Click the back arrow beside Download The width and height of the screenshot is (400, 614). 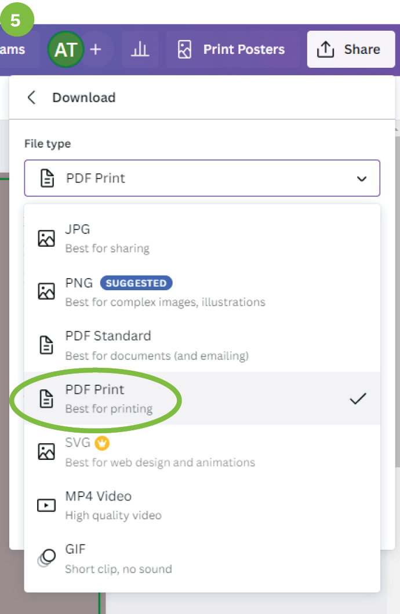point(32,97)
